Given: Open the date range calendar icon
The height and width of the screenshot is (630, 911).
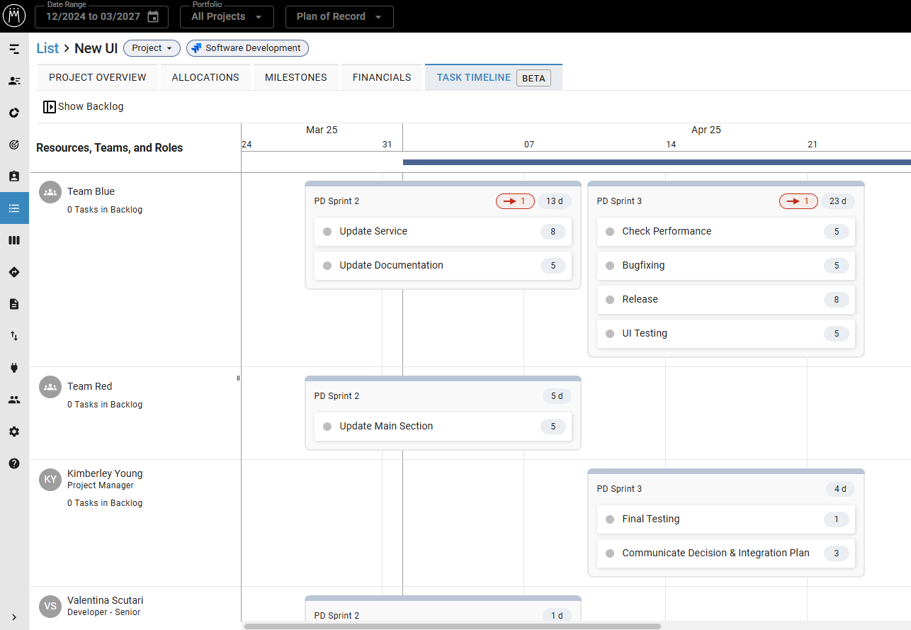Looking at the screenshot, I should pos(153,16).
